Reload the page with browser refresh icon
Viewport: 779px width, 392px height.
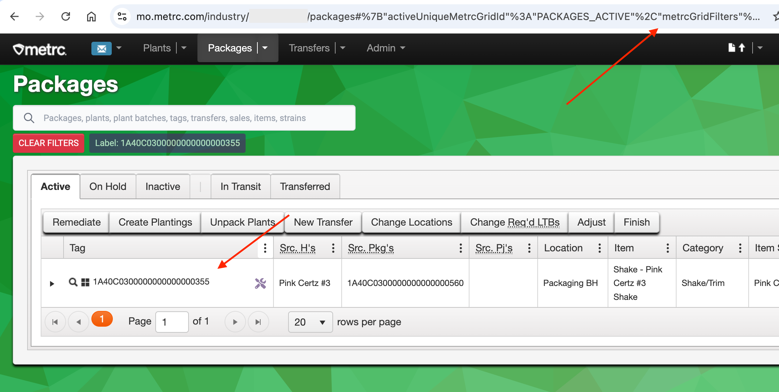point(66,16)
